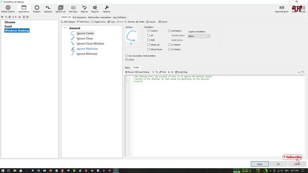Click the red X delete application icon

[x=19, y=17]
